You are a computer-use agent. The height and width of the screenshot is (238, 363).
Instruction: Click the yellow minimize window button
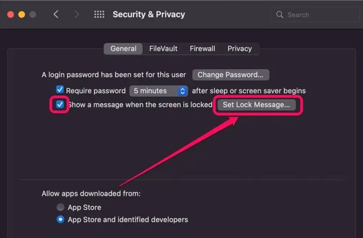coord(22,14)
